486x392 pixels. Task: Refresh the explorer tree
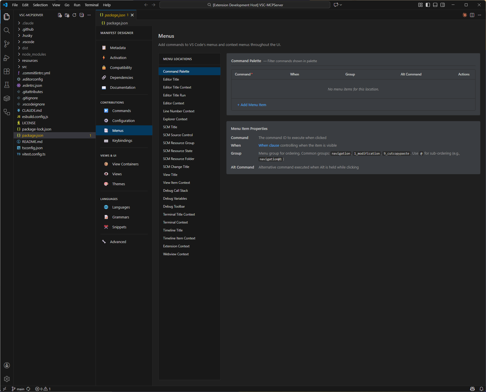coord(74,15)
